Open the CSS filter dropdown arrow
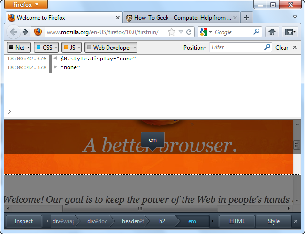 (56, 47)
